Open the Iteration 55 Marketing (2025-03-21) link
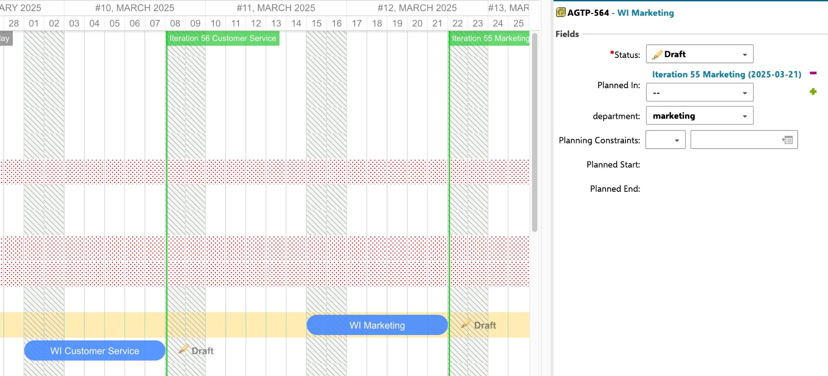The height and width of the screenshot is (376, 828). tap(727, 74)
